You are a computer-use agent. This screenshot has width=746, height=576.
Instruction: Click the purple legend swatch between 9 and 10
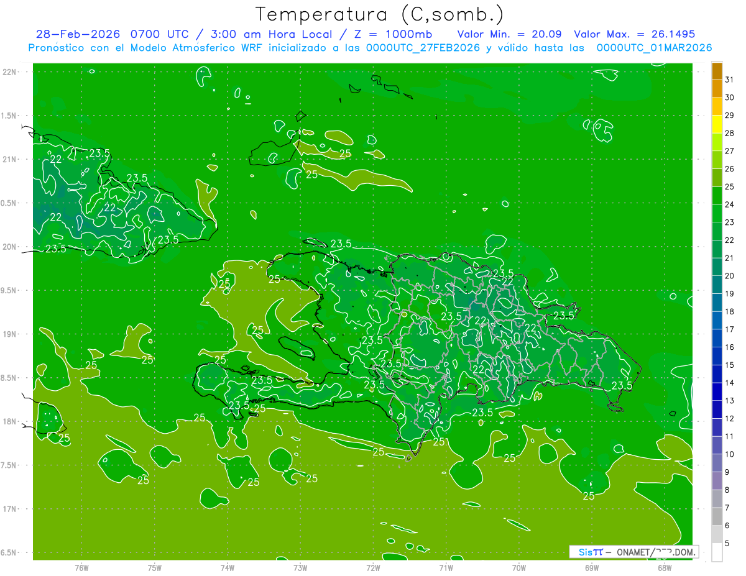coord(717,464)
